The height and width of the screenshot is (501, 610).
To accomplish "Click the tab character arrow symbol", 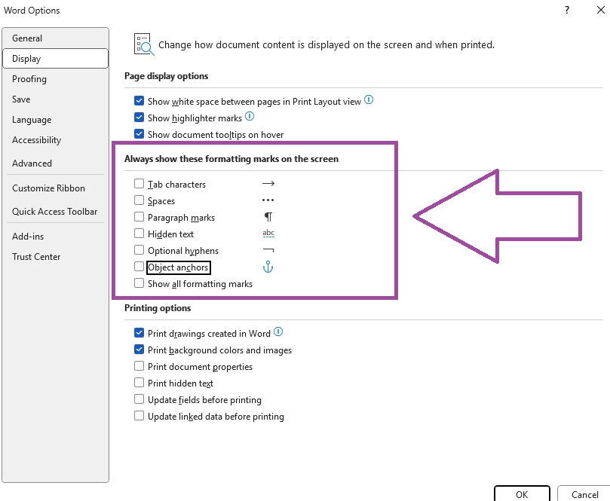I will pos(268,184).
